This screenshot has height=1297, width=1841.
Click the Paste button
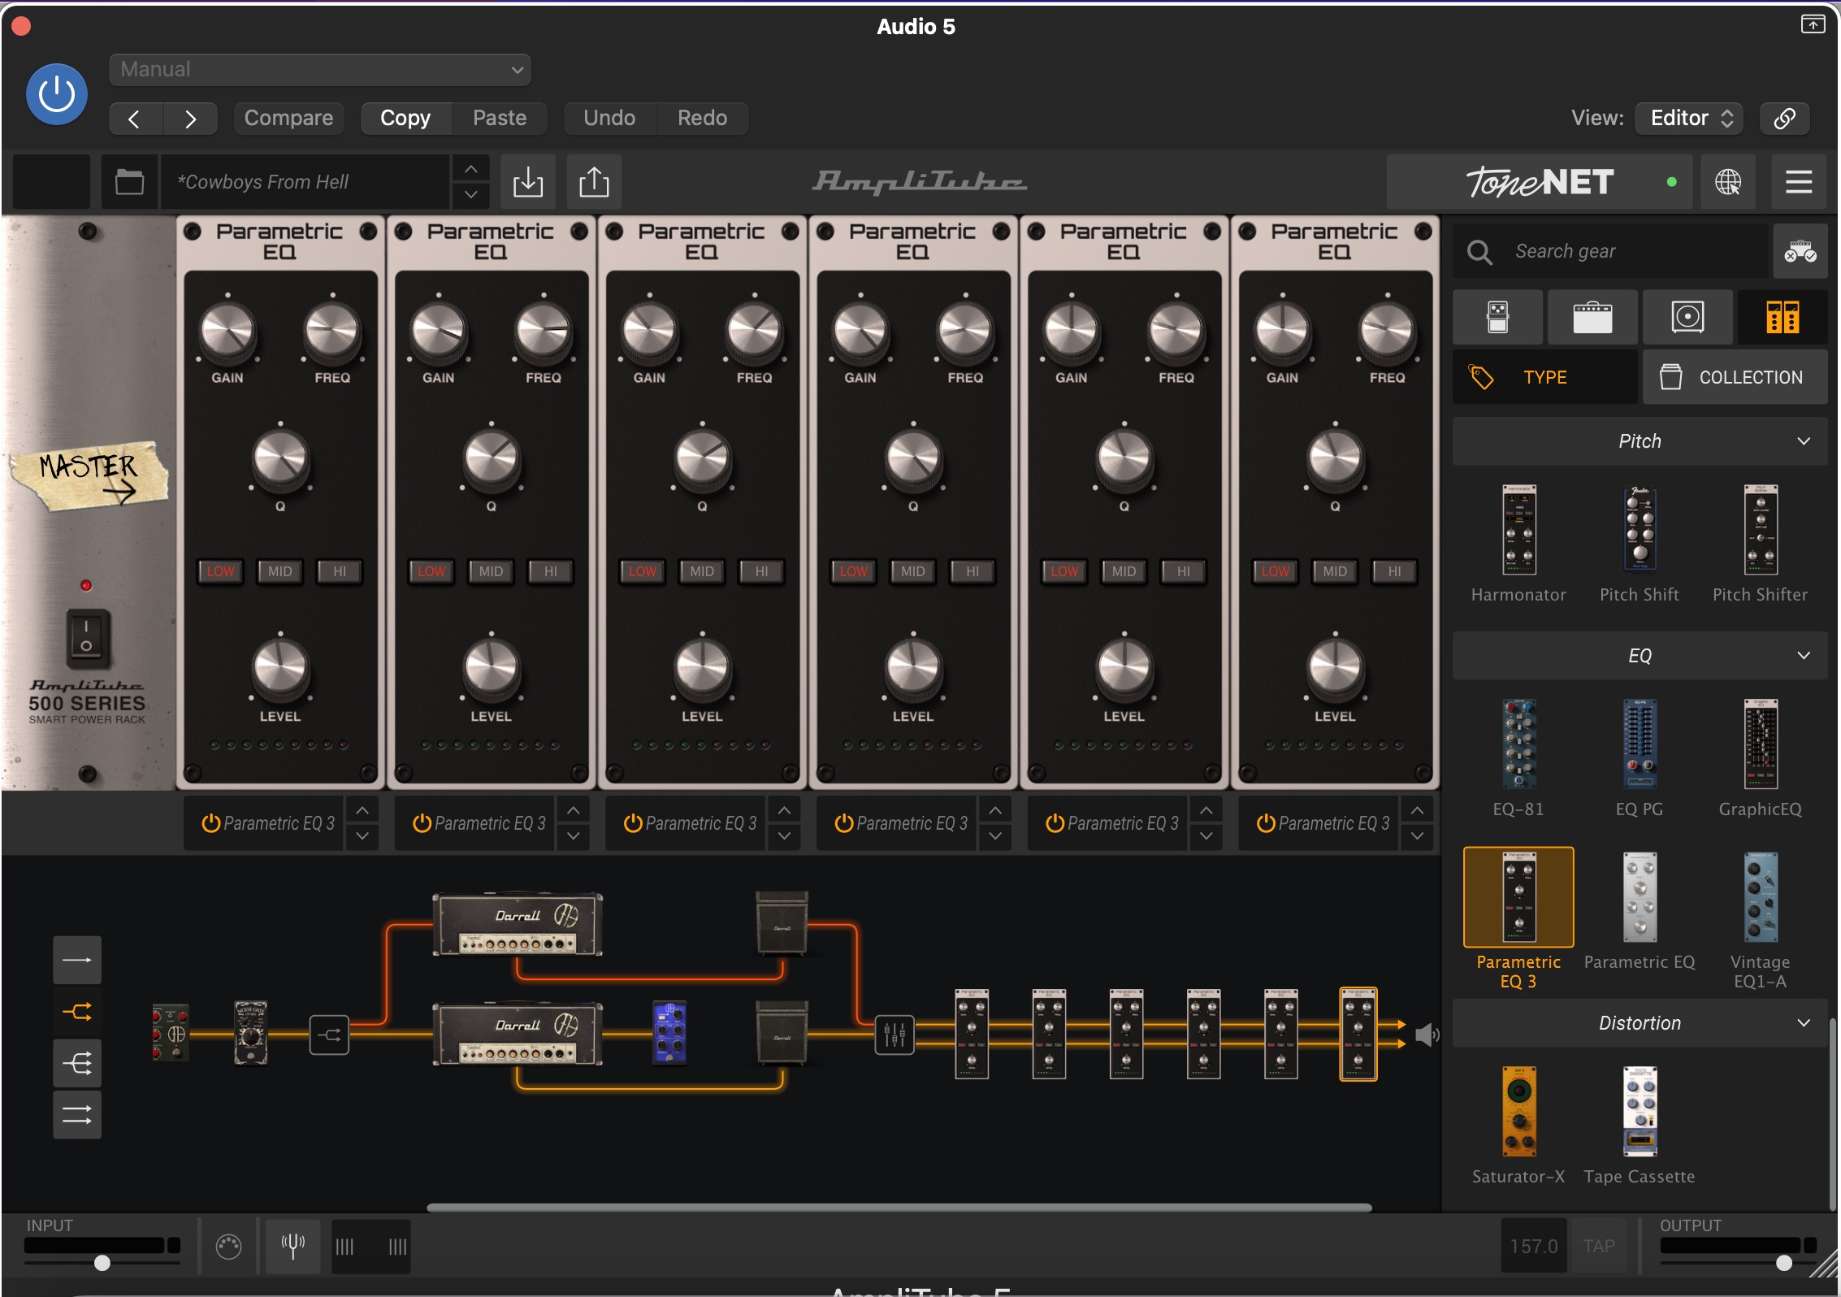(500, 119)
